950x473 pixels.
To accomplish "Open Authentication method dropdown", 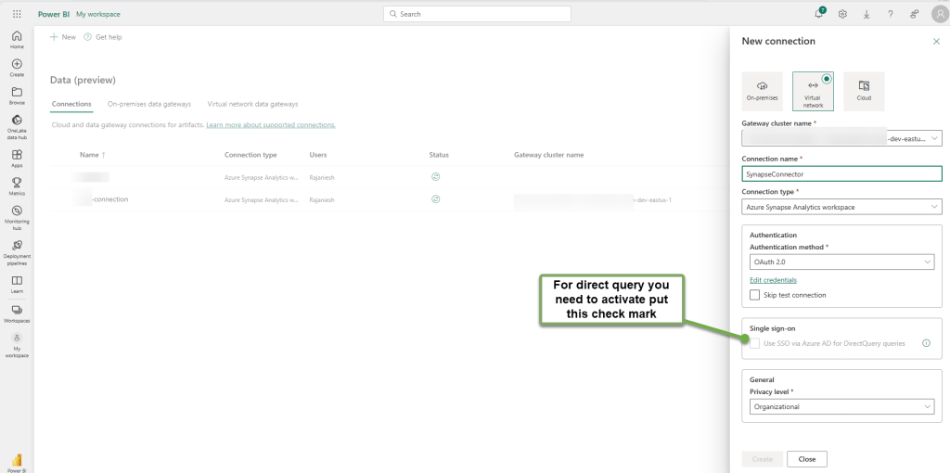I will coord(842,262).
